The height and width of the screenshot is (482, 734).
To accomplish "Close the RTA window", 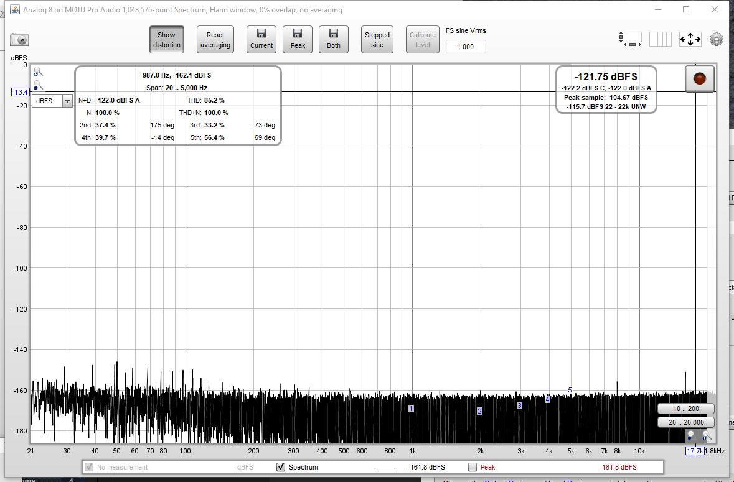I will click(714, 9).
